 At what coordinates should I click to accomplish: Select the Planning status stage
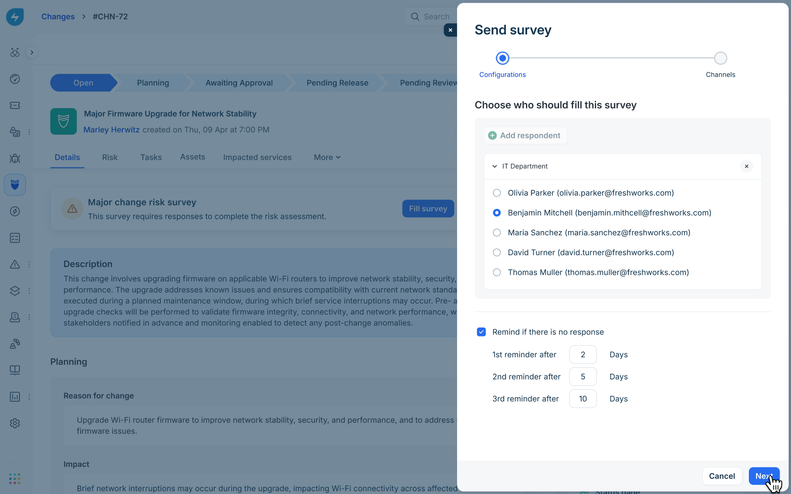click(153, 83)
